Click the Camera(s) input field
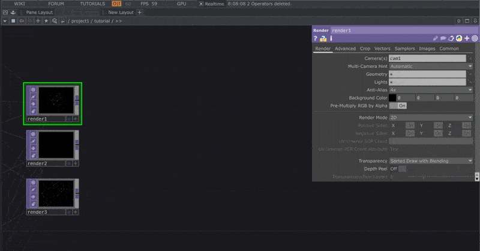The height and width of the screenshot is (251, 480). [x=427, y=58]
